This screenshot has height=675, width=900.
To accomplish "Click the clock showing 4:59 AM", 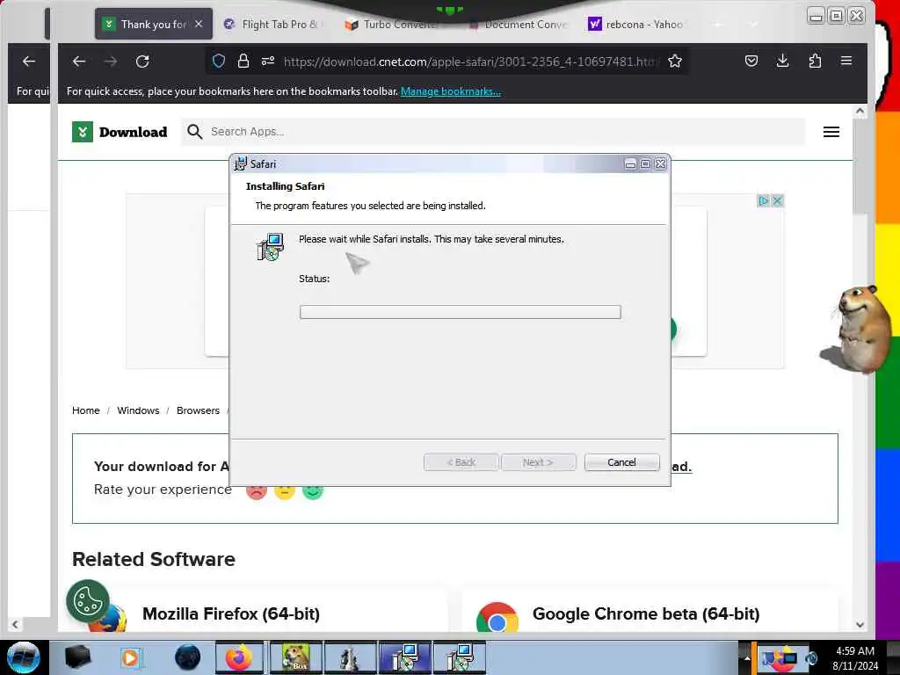I will click(x=854, y=651).
